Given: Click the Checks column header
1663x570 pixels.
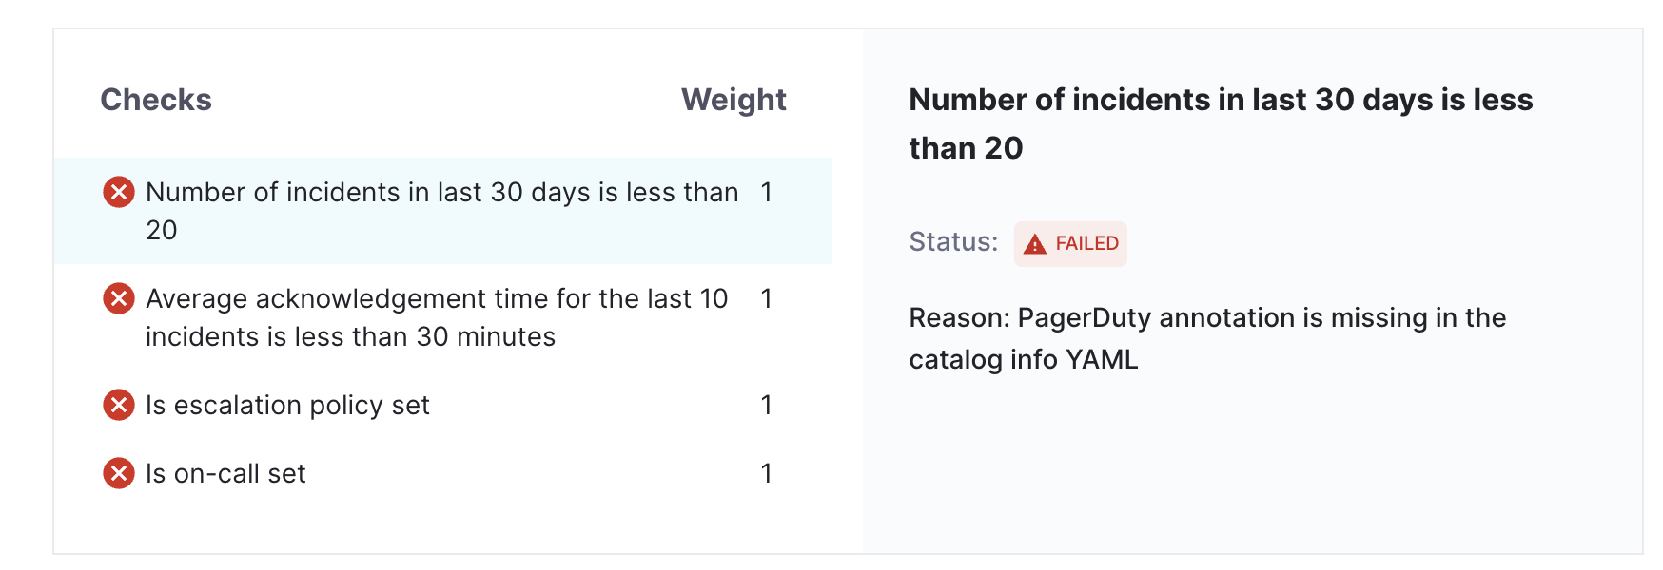Looking at the screenshot, I should tap(156, 100).
